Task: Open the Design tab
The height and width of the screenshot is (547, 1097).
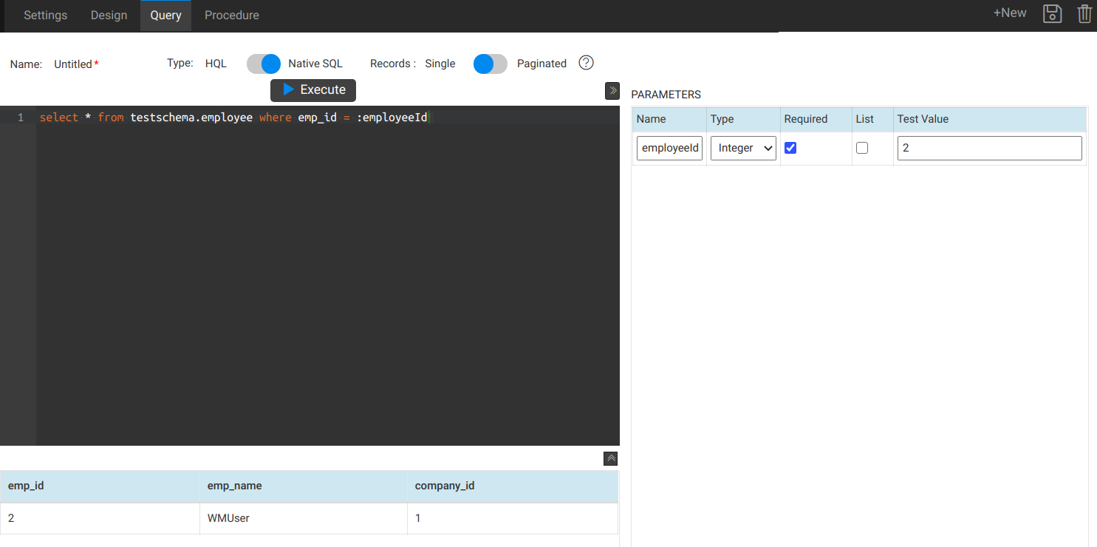Action: click(x=109, y=15)
